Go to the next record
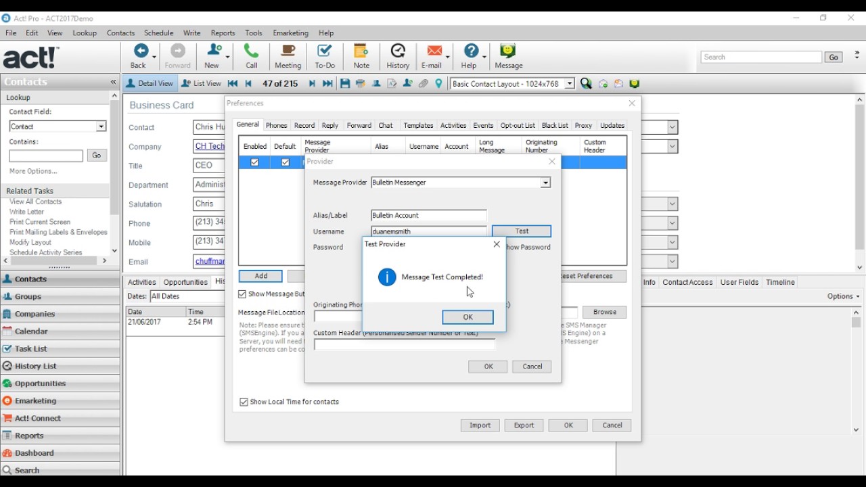866x487 pixels. point(312,84)
